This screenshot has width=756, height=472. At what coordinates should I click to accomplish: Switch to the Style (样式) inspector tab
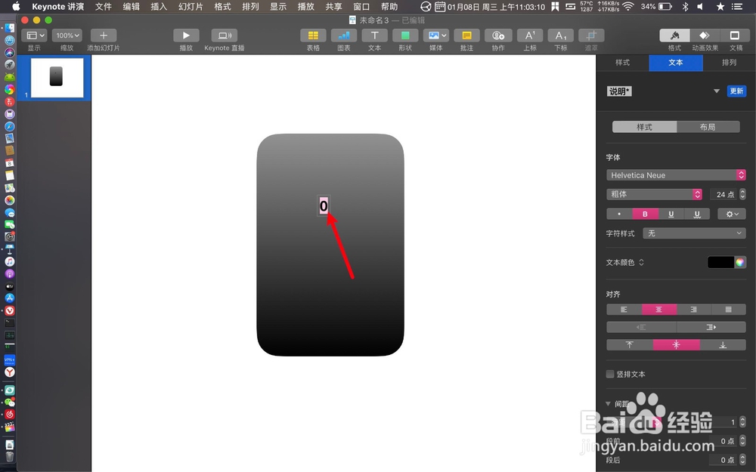[622, 63]
